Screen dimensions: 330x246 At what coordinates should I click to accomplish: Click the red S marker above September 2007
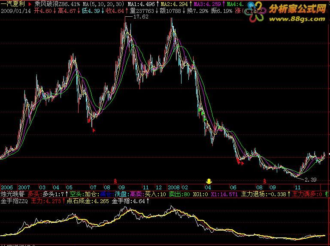pyautogui.click(x=115, y=181)
